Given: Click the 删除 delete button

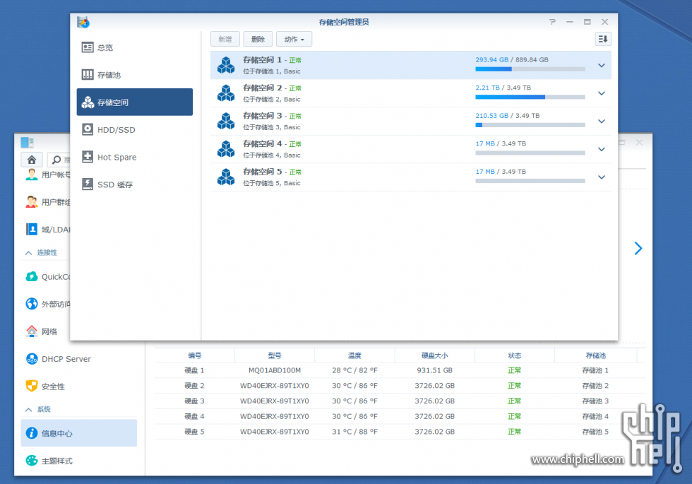Looking at the screenshot, I should pyautogui.click(x=258, y=39).
